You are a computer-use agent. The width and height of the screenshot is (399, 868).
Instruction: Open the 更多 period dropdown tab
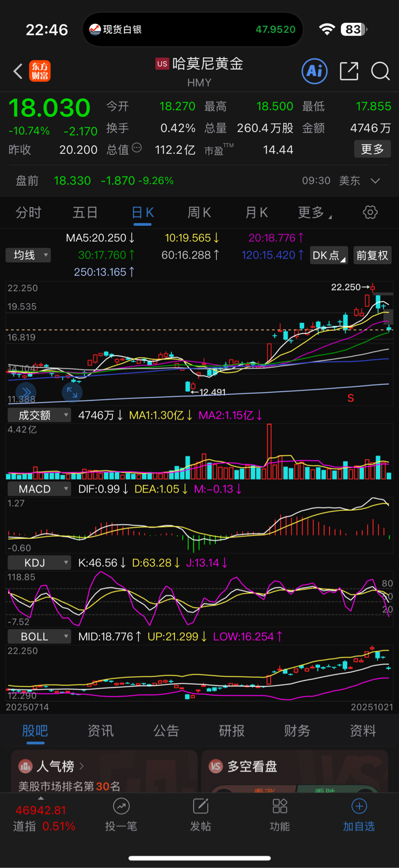click(x=315, y=213)
